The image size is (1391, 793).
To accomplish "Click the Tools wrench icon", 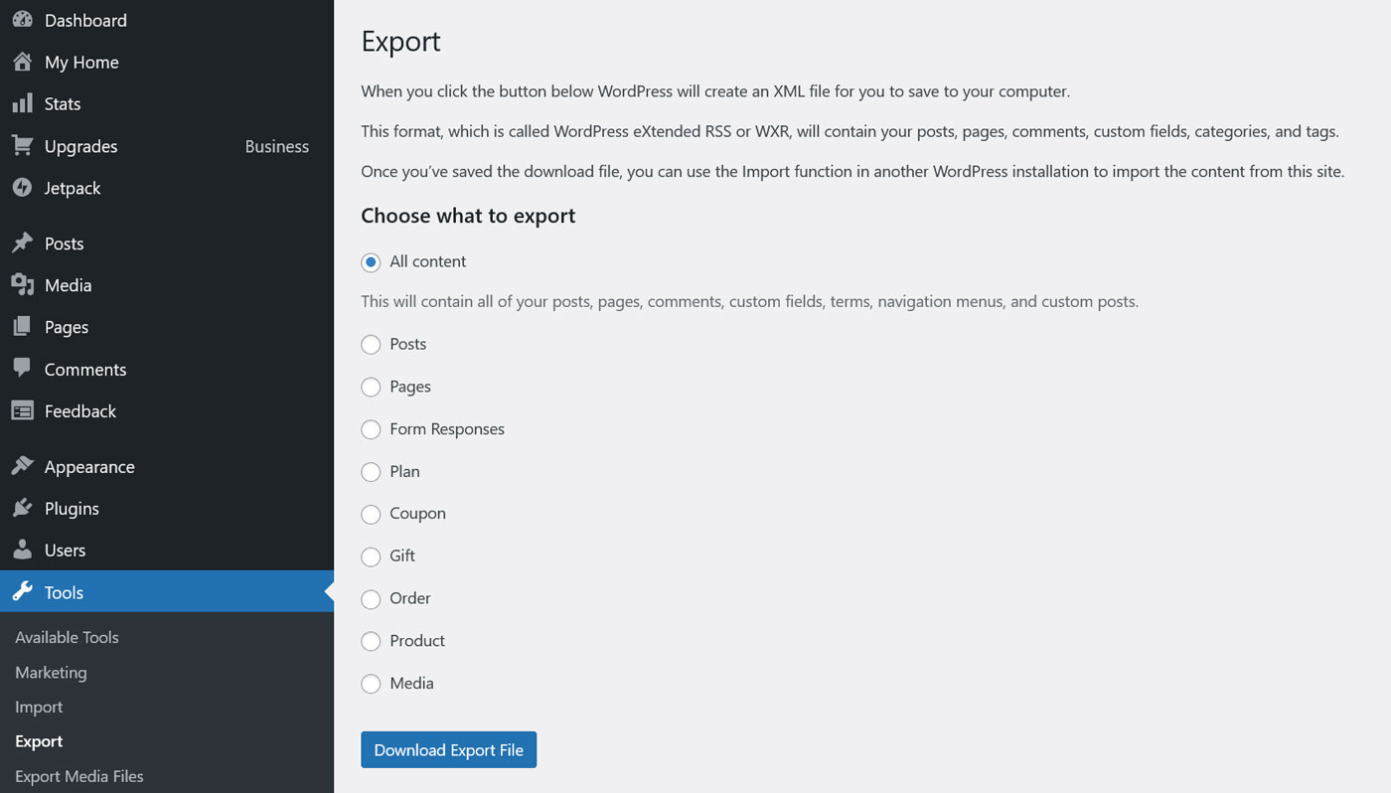I will click(x=21, y=592).
